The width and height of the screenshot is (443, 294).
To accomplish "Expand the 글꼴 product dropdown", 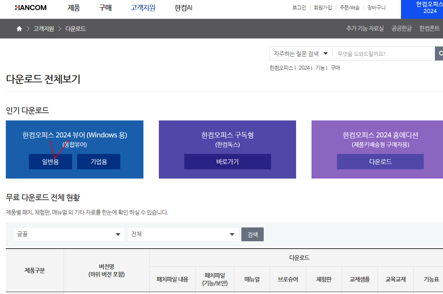I will pyautogui.click(x=68, y=234).
